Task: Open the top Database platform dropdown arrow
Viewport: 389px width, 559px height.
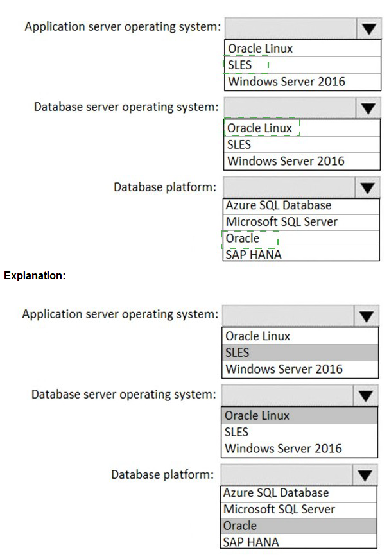Action: click(x=368, y=187)
